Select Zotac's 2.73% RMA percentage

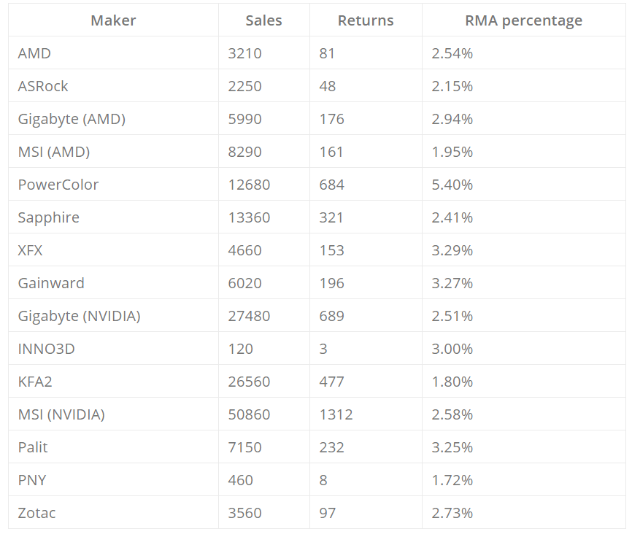(452, 513)
